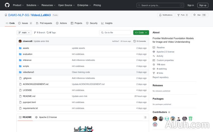The height and width of the screenshot is (132, 213).
Task: Click the Sign up button
Action: pyautogui.click(x=203, y=5)
